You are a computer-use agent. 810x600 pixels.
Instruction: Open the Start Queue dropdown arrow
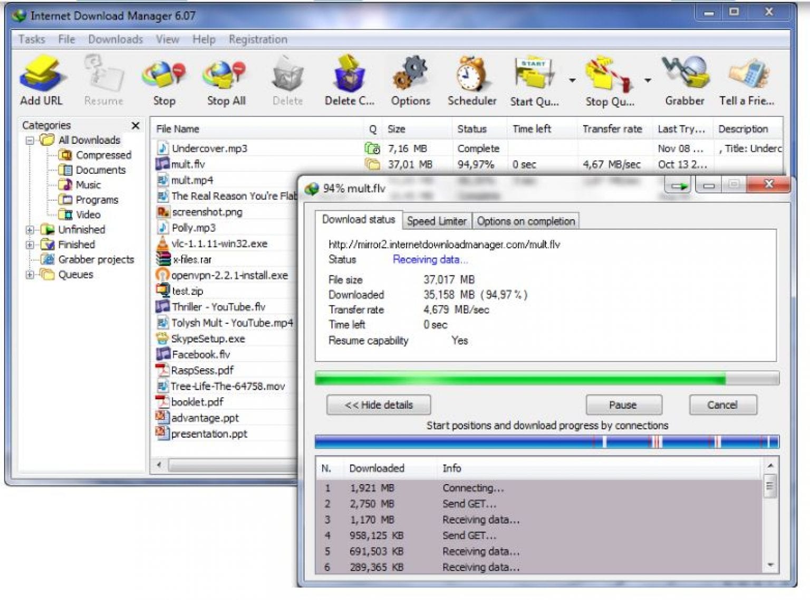(571, 80)
